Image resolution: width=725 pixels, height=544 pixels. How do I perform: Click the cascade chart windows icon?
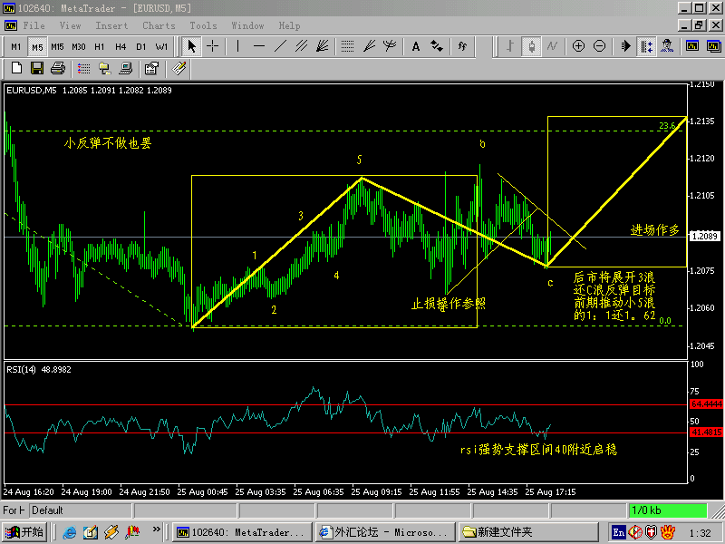(713, 46)
